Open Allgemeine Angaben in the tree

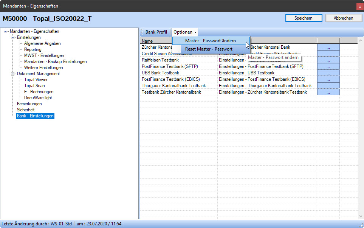(42, 44)
